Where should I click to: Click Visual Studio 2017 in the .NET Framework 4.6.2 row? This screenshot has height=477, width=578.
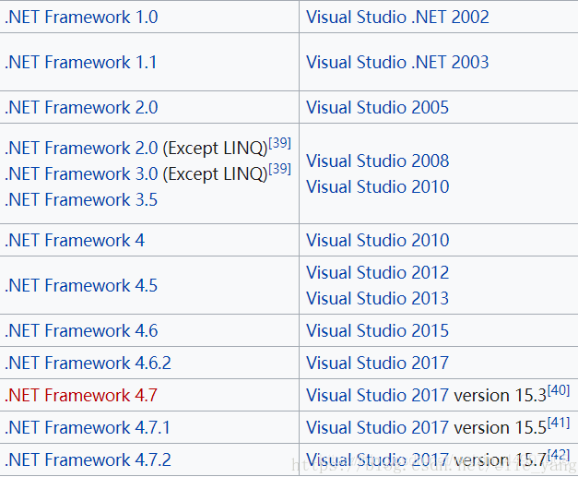tap(377, 363)
